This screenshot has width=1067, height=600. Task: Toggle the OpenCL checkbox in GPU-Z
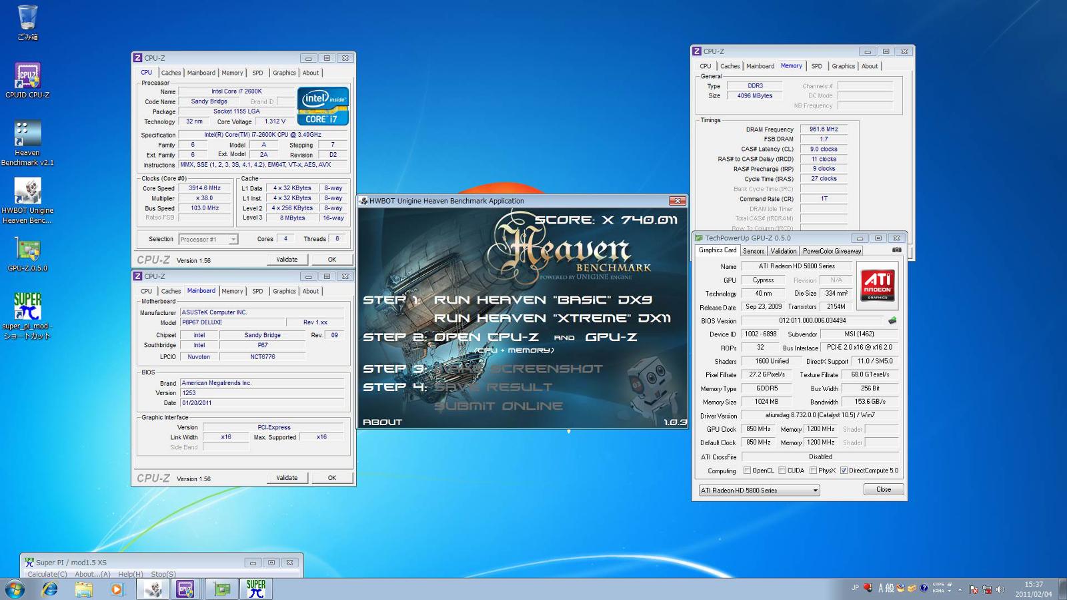(748, 471)
